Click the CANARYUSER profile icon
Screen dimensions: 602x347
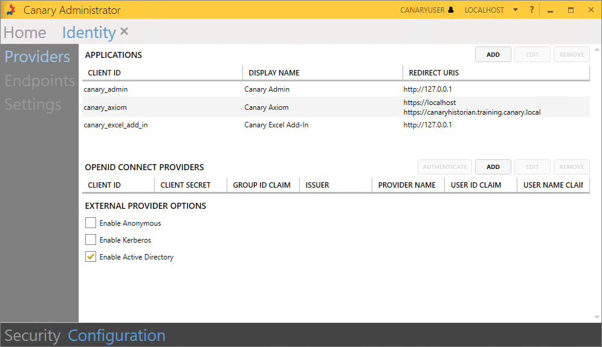pos(451,10)
